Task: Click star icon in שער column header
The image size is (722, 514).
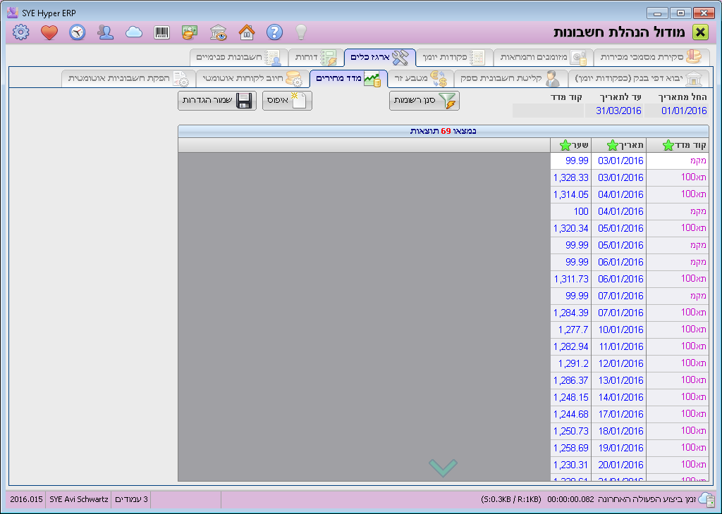Action: coord(565,146)
